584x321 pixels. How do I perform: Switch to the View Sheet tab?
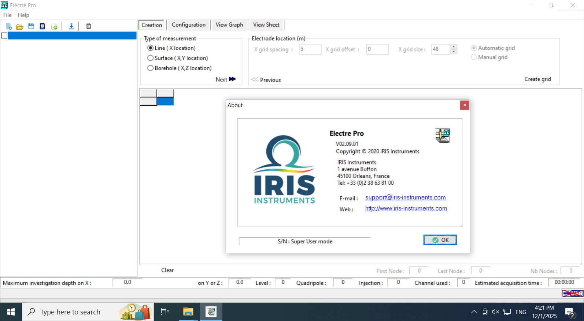(266, 24)
